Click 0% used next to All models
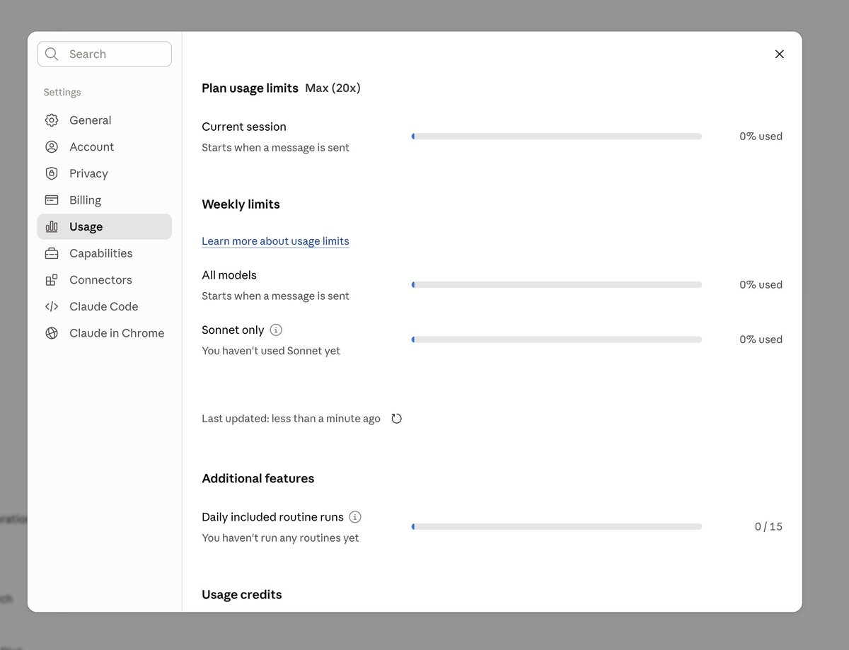 [x=761, y=285]
